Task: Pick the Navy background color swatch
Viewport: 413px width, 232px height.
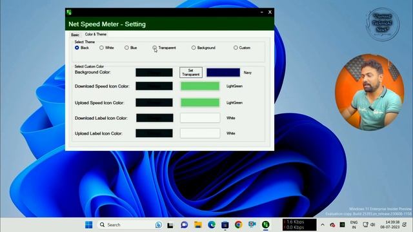Action: [223, 72]
